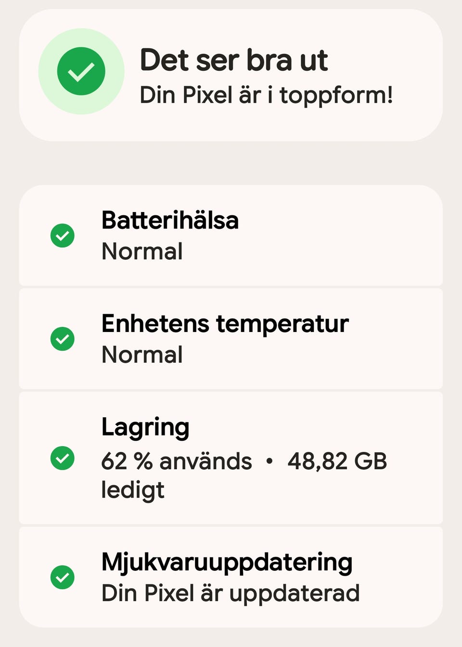Image resolution: width=462 pixels, height=647 pixels.
Task: Click the "ledigt" storage label
Action: click(x=133, y=490)
